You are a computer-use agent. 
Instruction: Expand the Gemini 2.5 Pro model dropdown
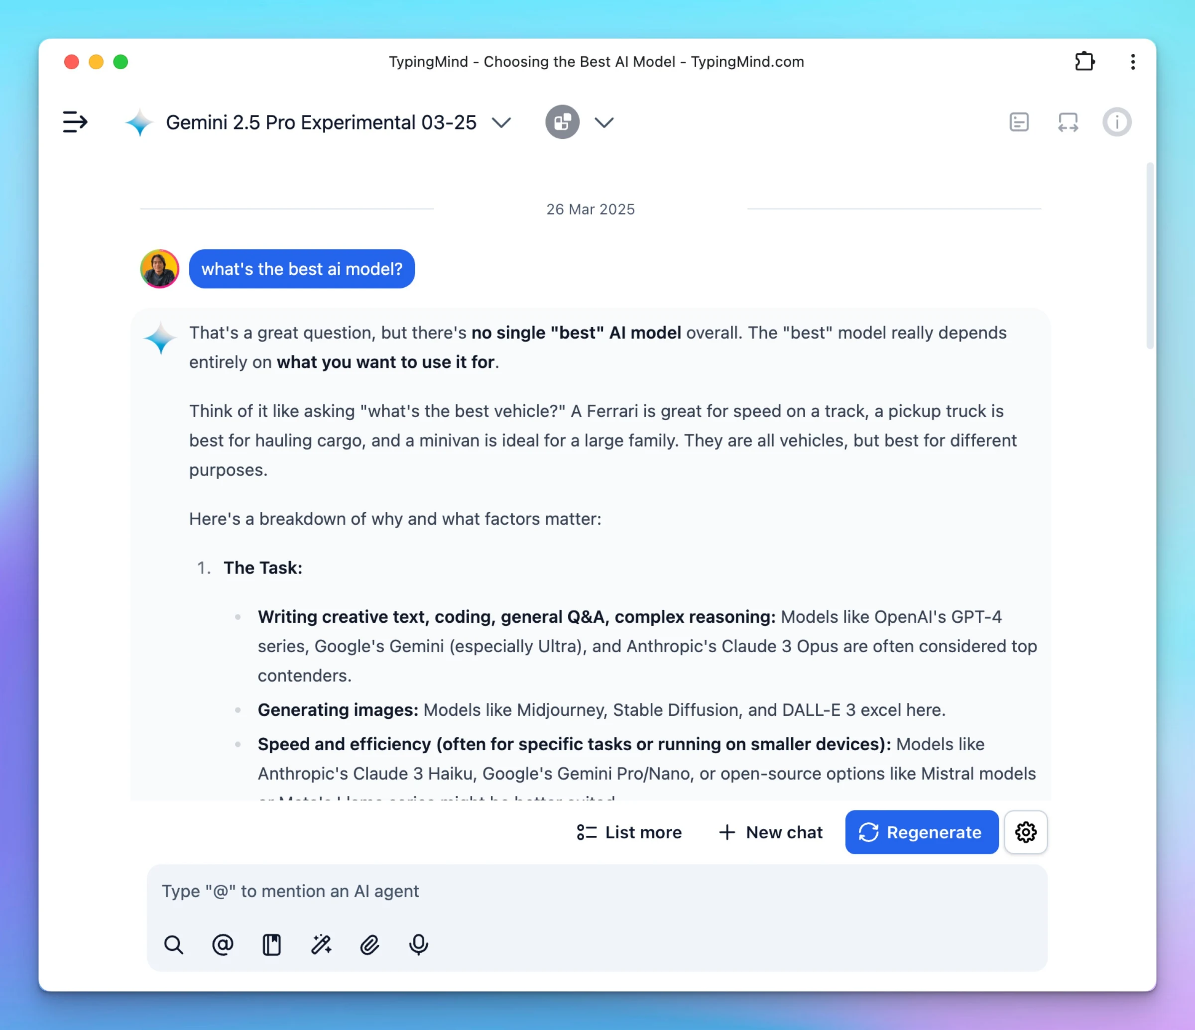pyautogui.click(x=501, y=122)
